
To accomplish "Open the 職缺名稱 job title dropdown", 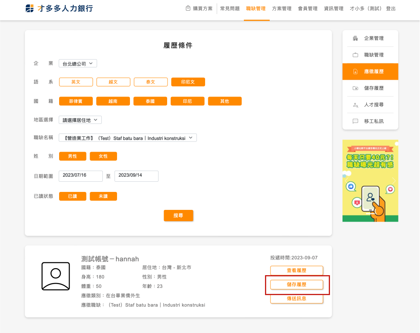I will tap(128, 138).
